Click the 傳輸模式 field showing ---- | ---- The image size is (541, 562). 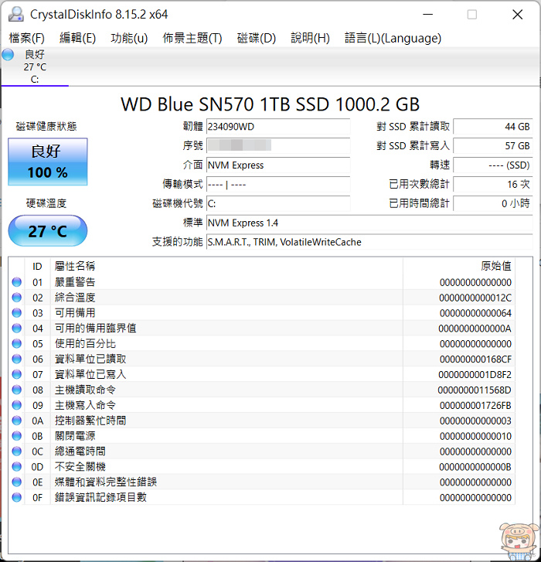(x=278, y=184)
